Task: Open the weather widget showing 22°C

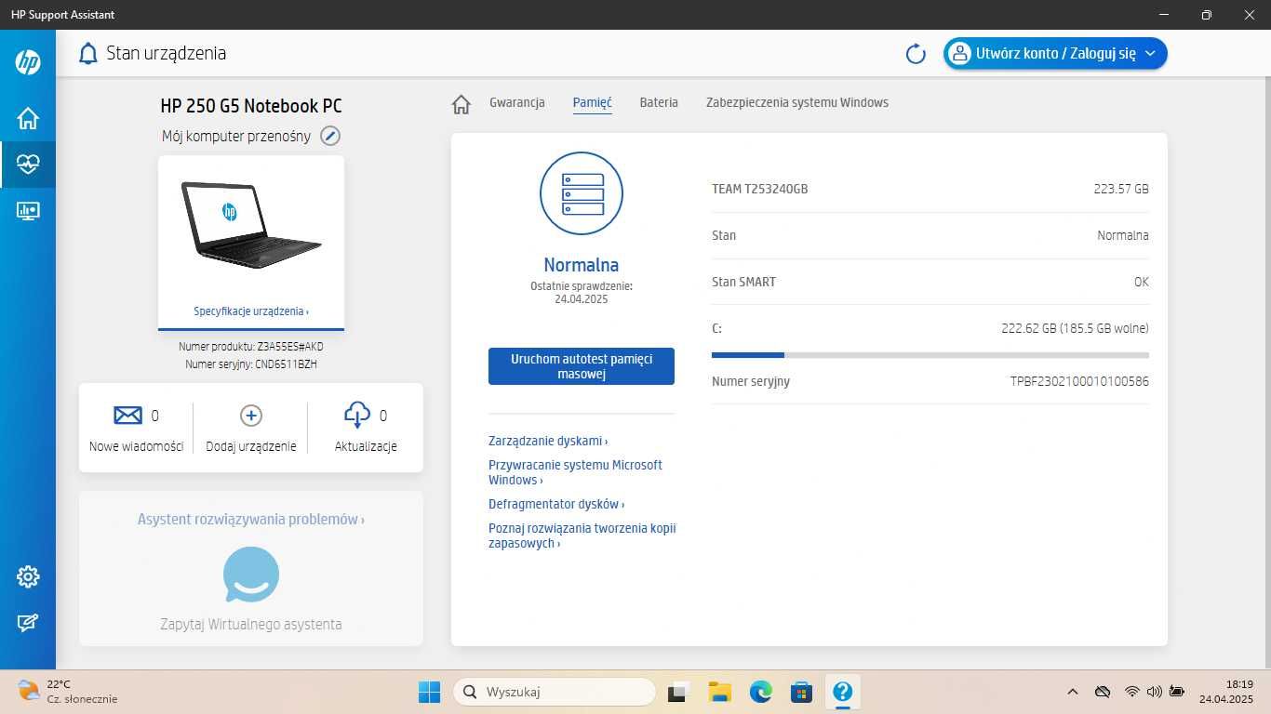Action: click(x=67, y=692)
